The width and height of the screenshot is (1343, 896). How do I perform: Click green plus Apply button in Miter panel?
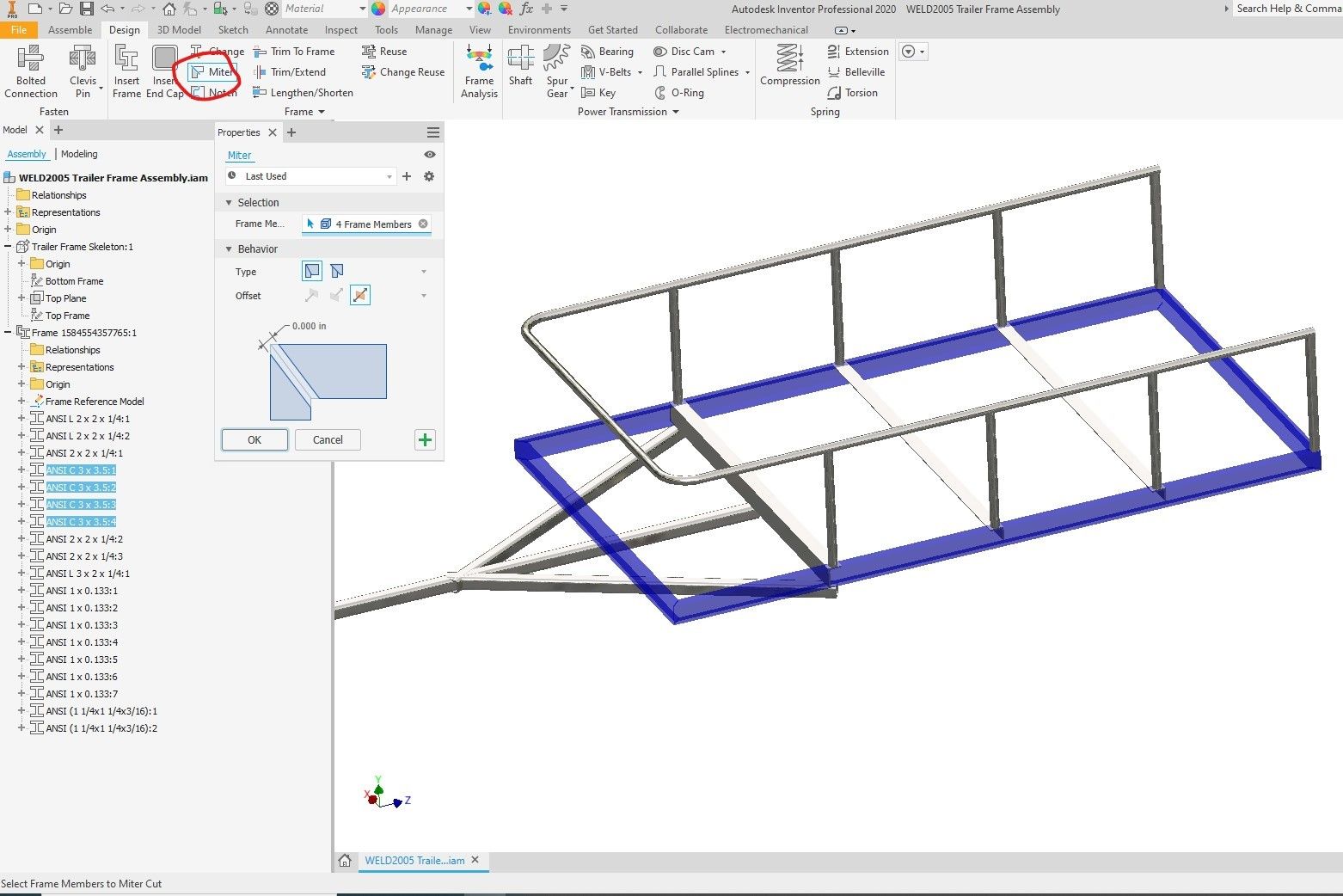[x=425, y=440]
